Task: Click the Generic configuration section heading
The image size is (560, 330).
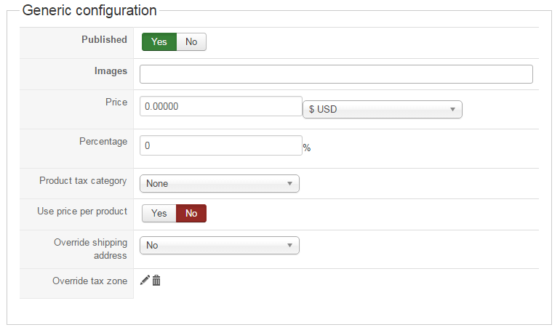Action: click(x=89, y=11)
